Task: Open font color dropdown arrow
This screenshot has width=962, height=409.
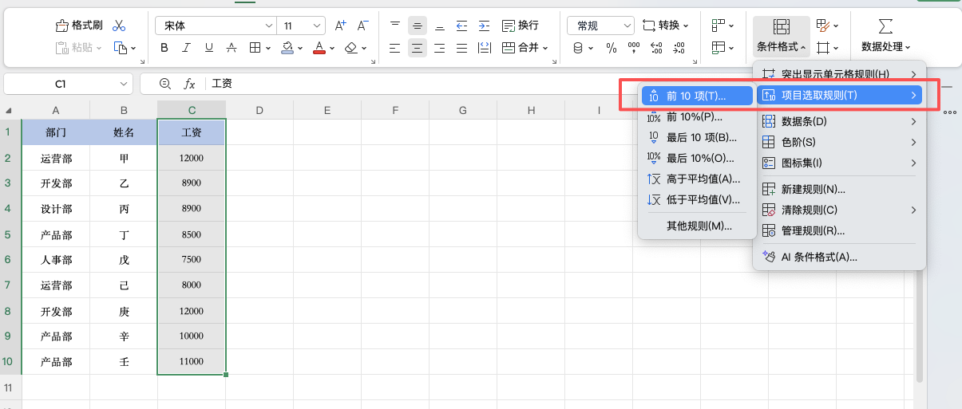Action: click(331, 49)
